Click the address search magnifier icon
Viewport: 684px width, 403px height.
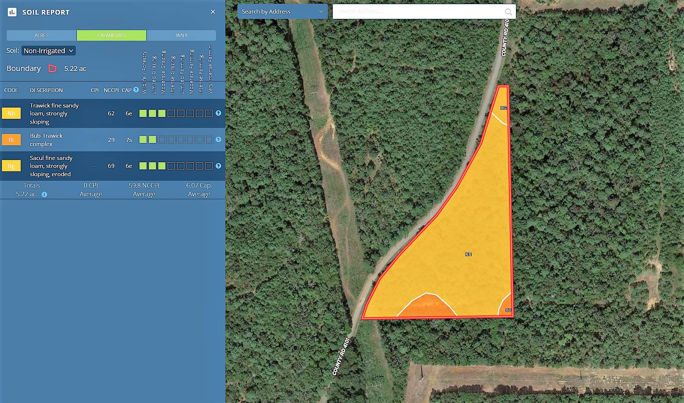508,12
